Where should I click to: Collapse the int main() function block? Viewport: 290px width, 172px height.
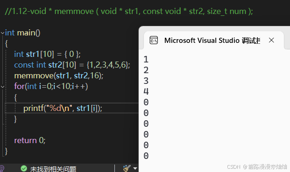(2, 33)
